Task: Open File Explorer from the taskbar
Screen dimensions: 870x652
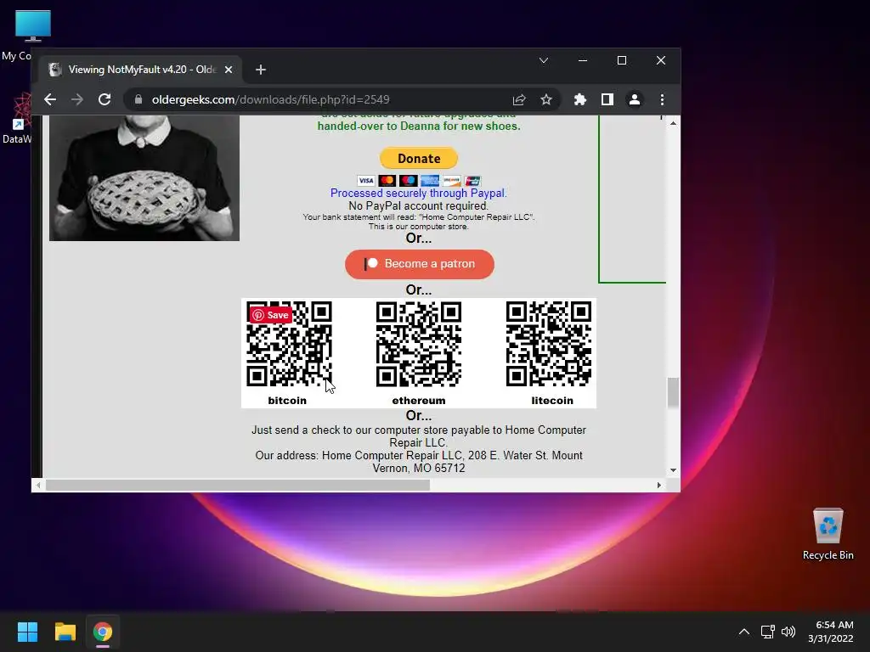Action: click(65, 632)
